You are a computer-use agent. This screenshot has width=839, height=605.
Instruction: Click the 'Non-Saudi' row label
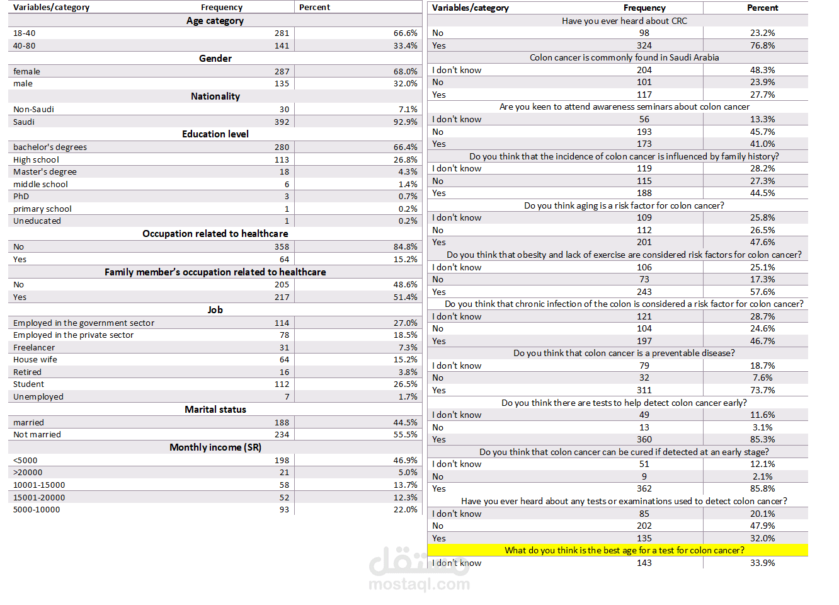(33, 110)
